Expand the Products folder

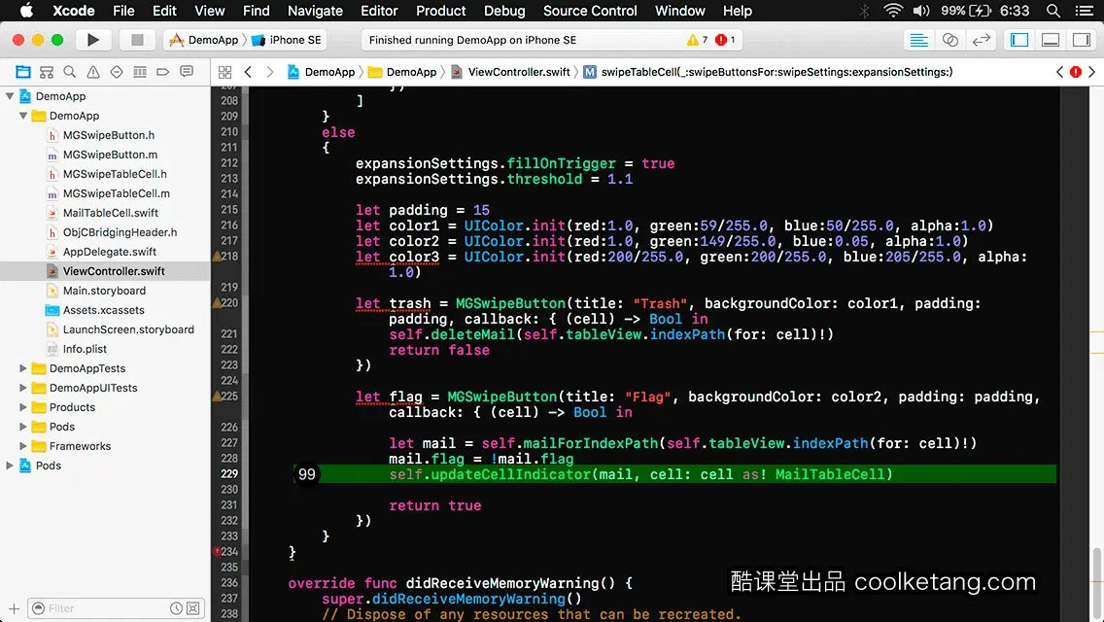point(23,407)
